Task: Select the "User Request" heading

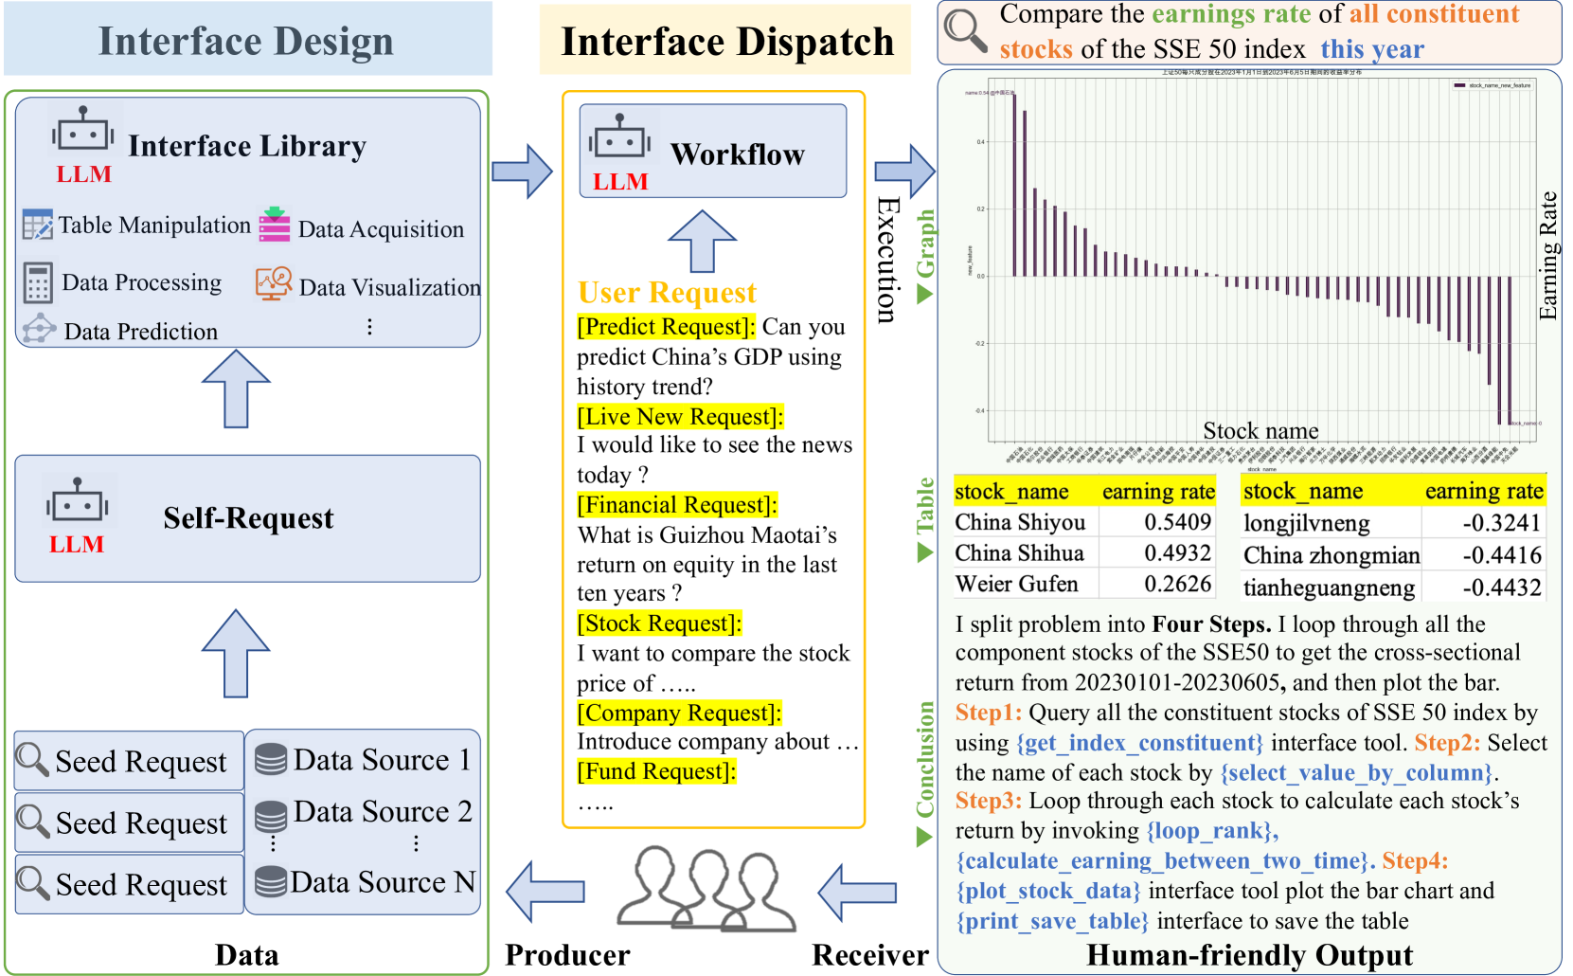Action: (x=668, y=292)
